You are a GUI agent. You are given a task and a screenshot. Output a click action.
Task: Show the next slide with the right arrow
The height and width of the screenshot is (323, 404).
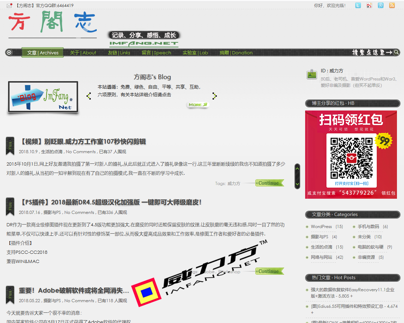pyautogui.click(x=214, y=96)
